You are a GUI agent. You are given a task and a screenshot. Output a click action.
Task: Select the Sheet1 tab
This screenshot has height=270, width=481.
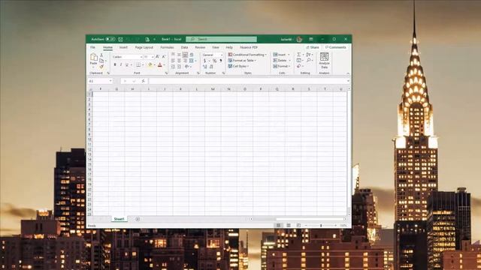(119, 219)
